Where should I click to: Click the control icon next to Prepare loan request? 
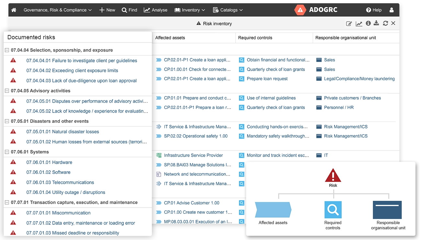[x=242, y=79]
